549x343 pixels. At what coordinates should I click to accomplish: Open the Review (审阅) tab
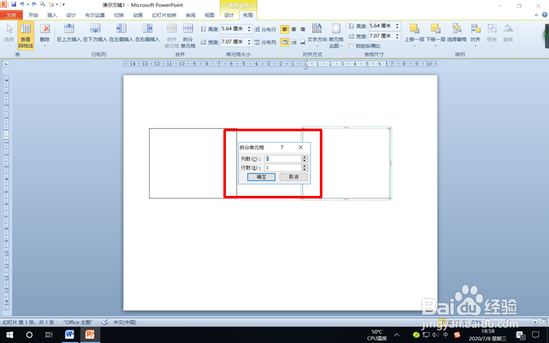click(x=190, y=15)
